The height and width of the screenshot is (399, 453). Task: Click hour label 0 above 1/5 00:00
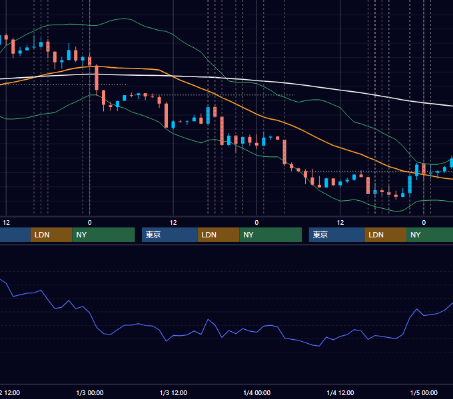424,223
